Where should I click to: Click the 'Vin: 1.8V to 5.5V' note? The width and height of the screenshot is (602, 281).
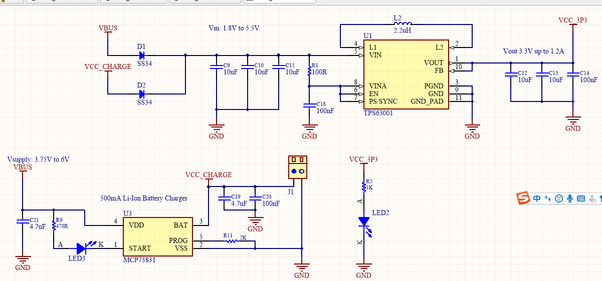point(234,28)
